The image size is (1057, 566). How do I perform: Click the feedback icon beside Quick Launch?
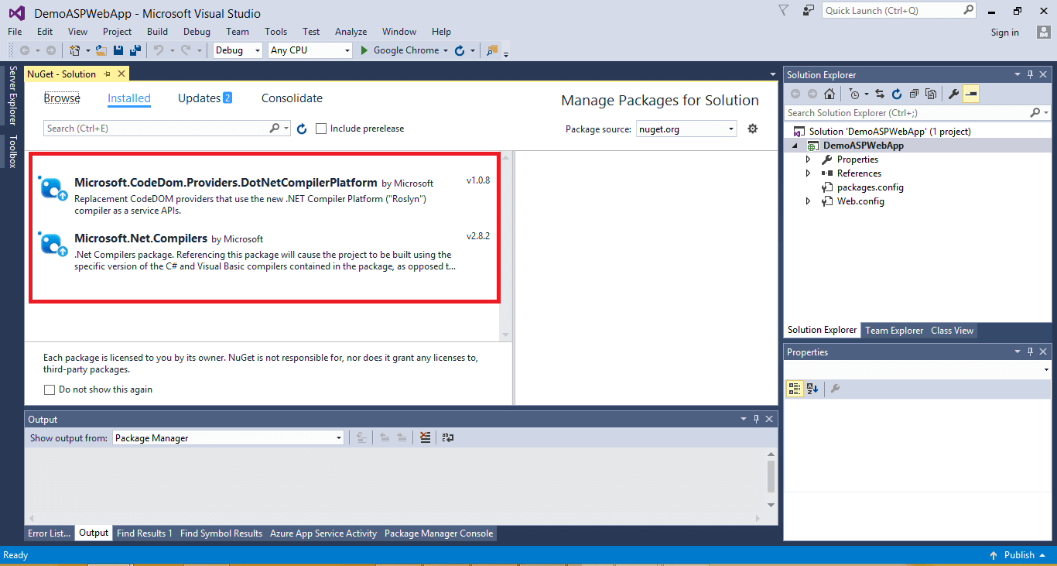(809, 10)
